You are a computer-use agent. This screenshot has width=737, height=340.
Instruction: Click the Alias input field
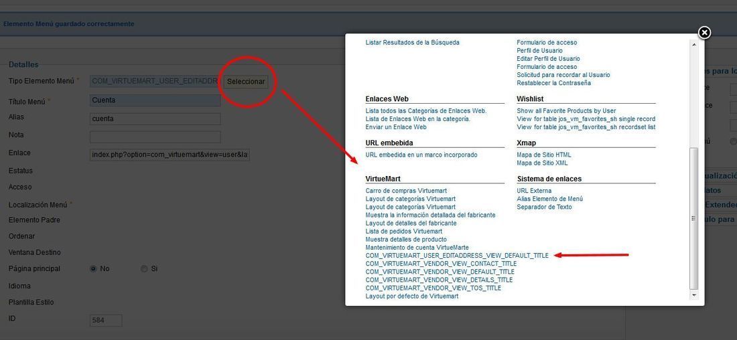[x=155, y=119]
